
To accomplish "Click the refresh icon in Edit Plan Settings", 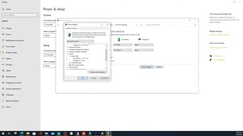I will 141,25.
